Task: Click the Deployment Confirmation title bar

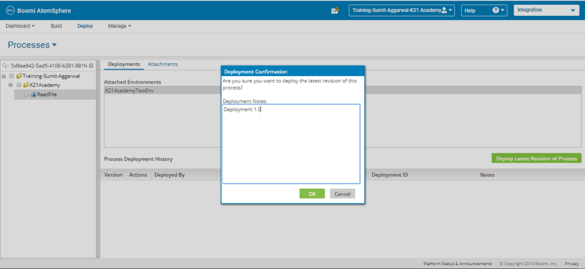Action: [293, 71]
